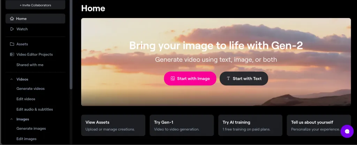Click the image icon on Start with Image
Viewport: 357px width, 145px height.
click(x=173, y=79)
